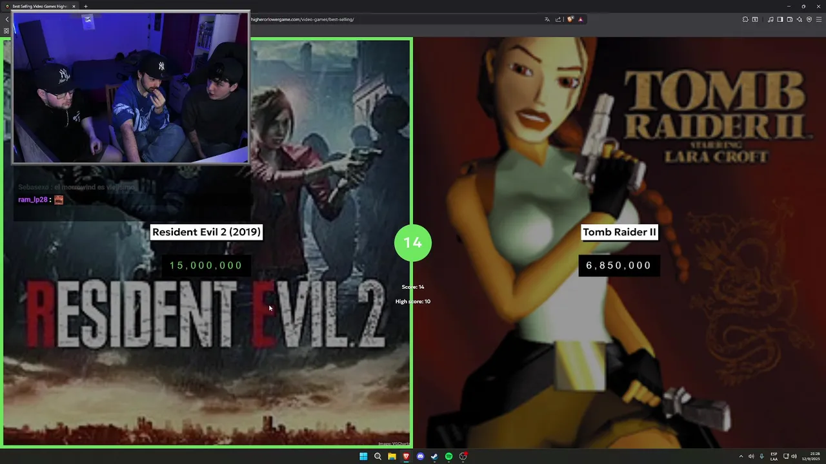Viewport: 826px width, 464px height.
Task: Click the address bar URL
Action: tap(302, 19)
